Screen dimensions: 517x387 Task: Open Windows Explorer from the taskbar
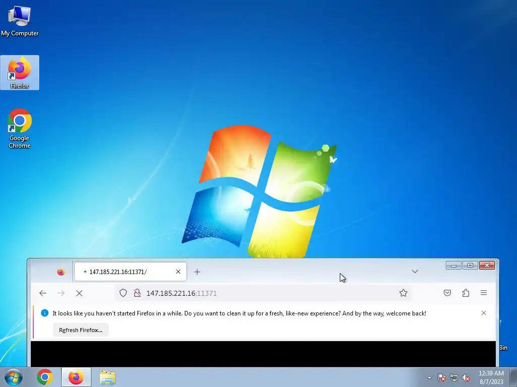point(108,377)
